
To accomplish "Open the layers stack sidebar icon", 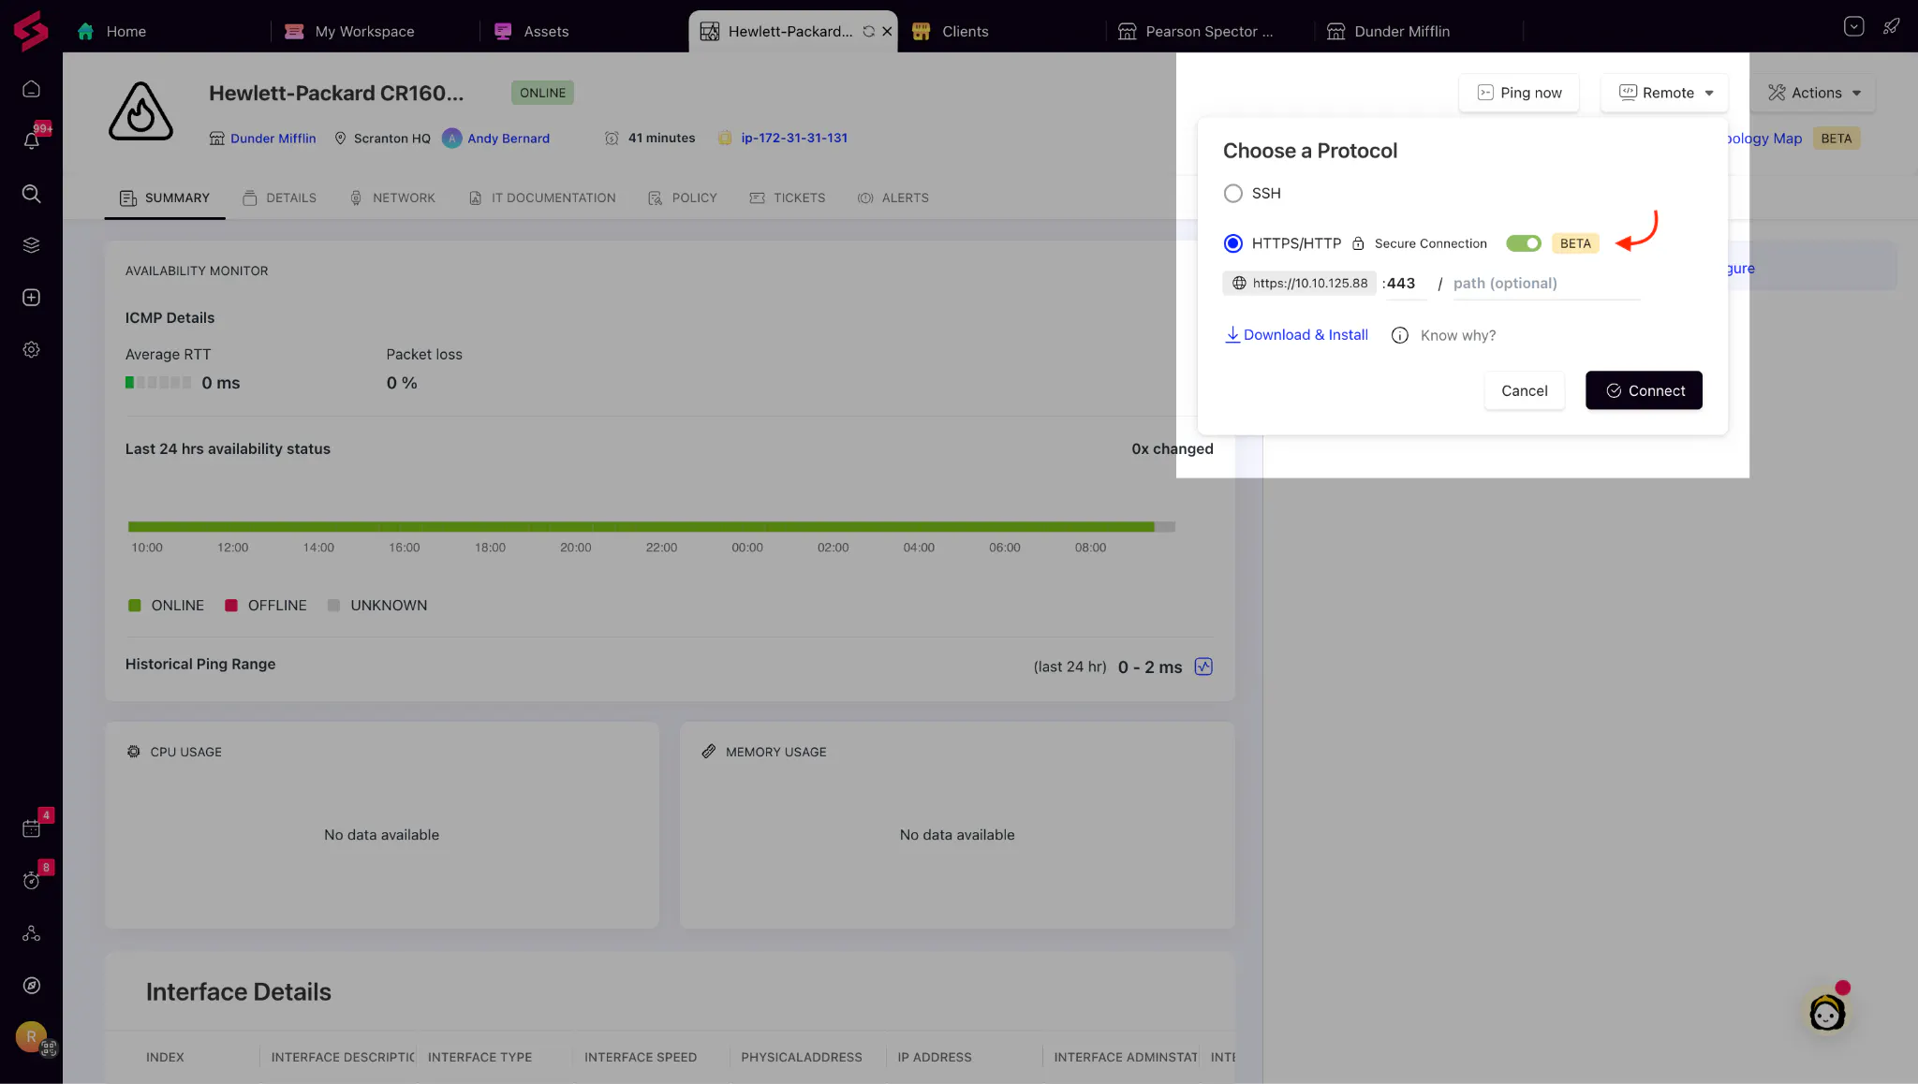I will click(31, 245).
